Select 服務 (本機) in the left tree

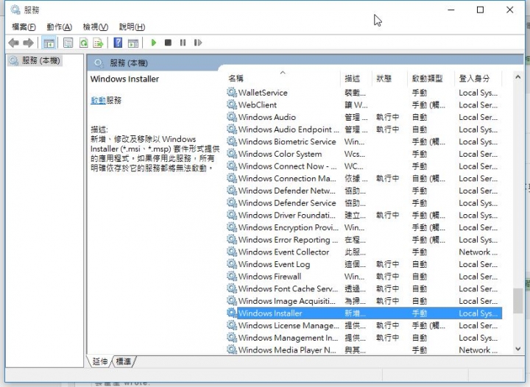tap(35, 61)
